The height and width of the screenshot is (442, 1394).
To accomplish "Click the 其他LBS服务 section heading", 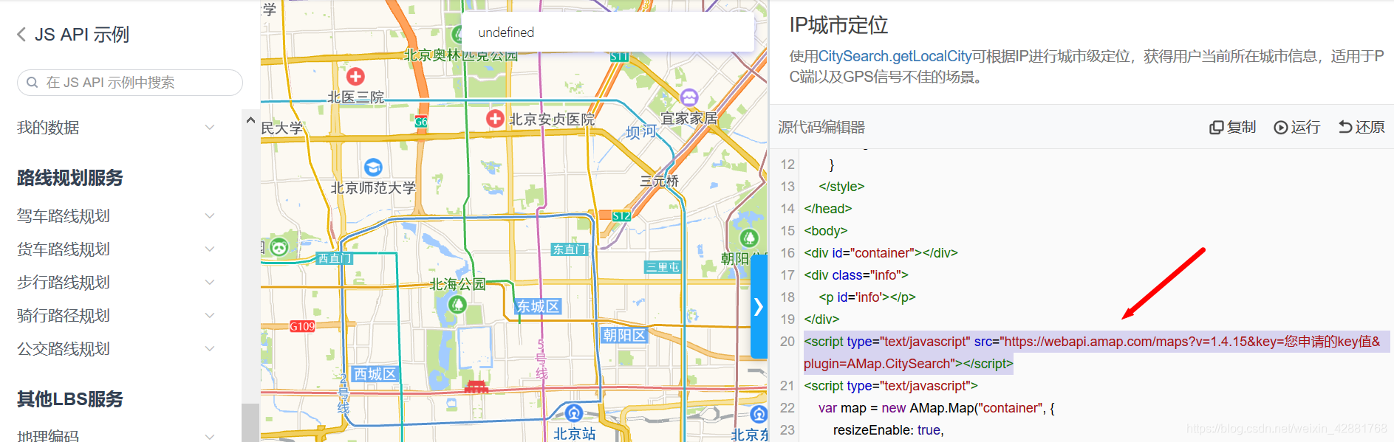I will [70, 399].
